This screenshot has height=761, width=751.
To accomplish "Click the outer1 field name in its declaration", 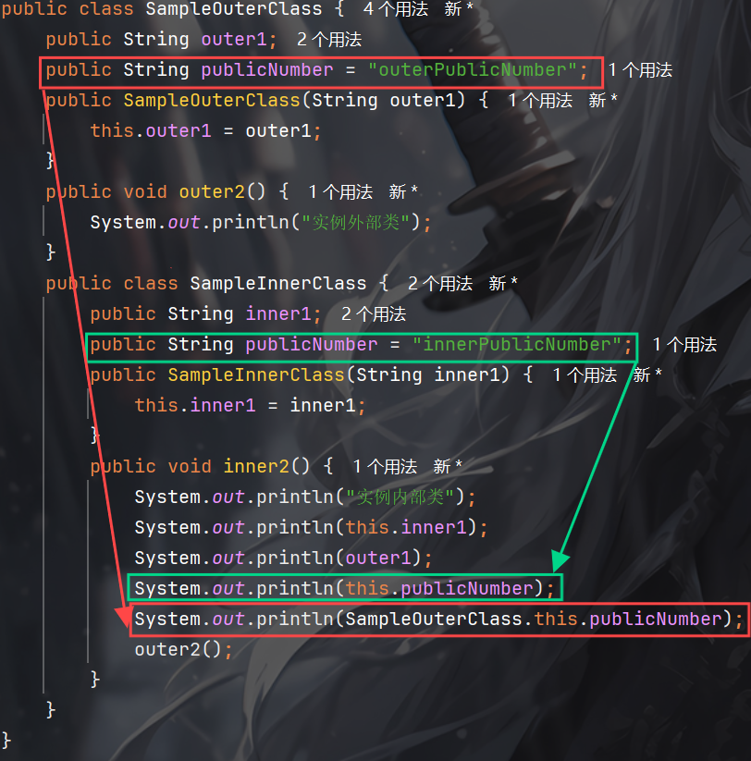I will [x=234, y=40].
